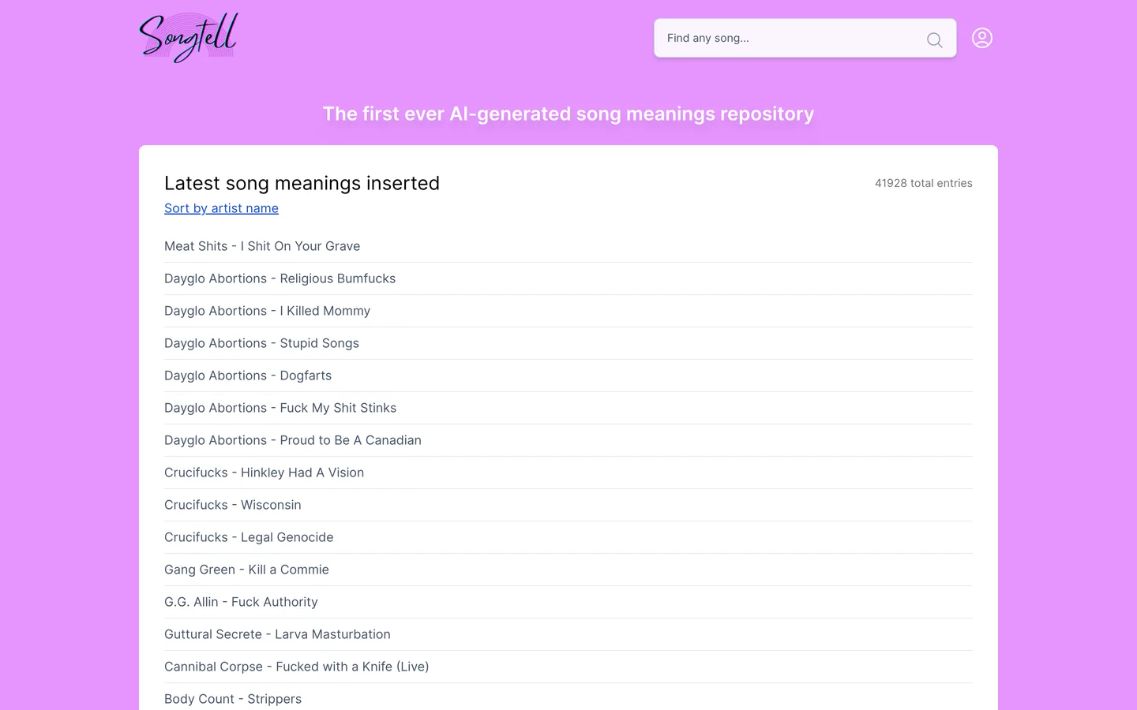This screenshot has width=1137, height=710.
Task: Click 'Sort by artist name' link
Action: click(221, 208)
